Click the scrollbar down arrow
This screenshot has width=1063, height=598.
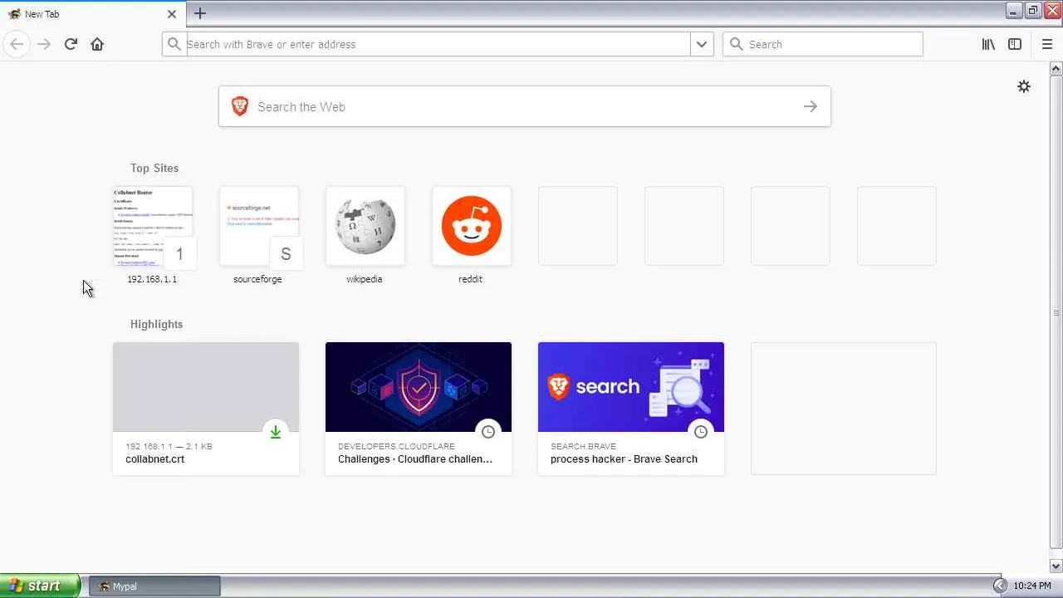pos(1056,566)
